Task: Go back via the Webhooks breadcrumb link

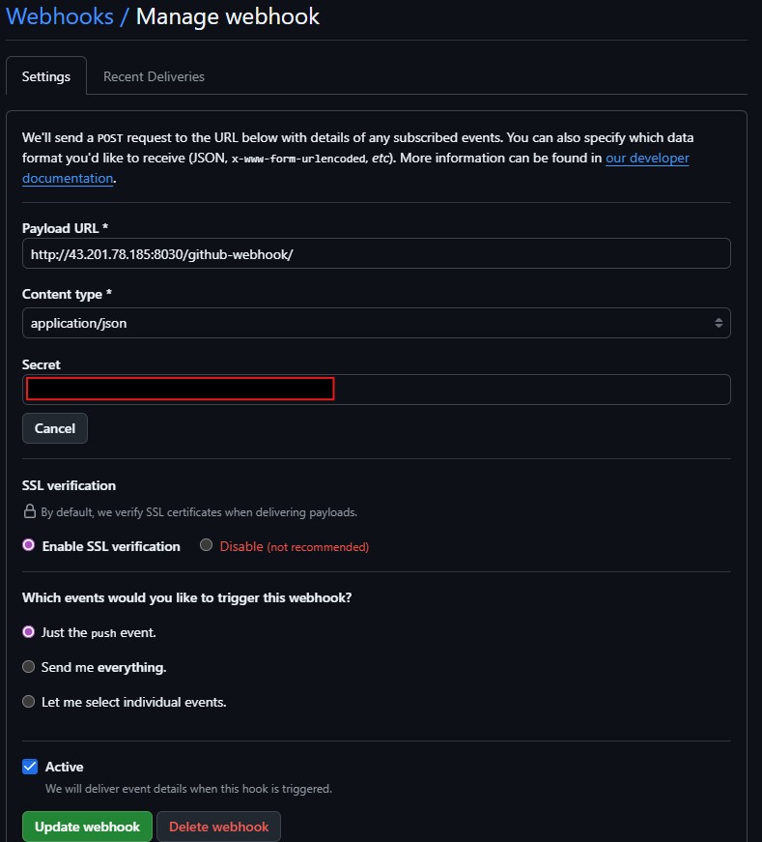Action: [61, 16]
